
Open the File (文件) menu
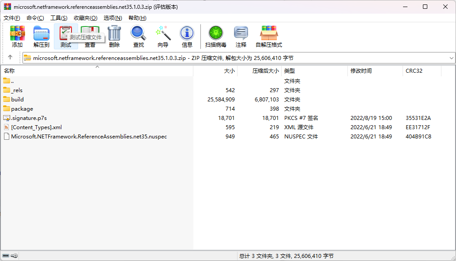pos(11,18)
